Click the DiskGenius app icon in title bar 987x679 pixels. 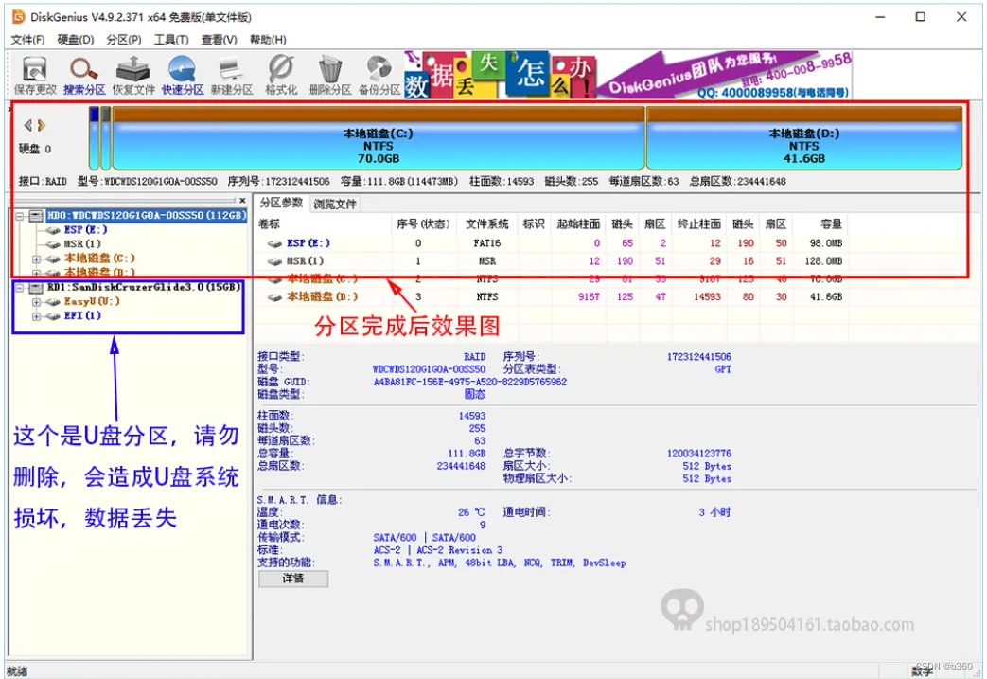tap(19, 16)
